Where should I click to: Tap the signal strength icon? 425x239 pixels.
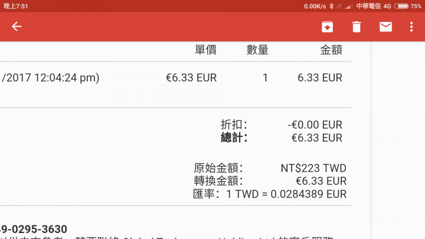[349, 6]
